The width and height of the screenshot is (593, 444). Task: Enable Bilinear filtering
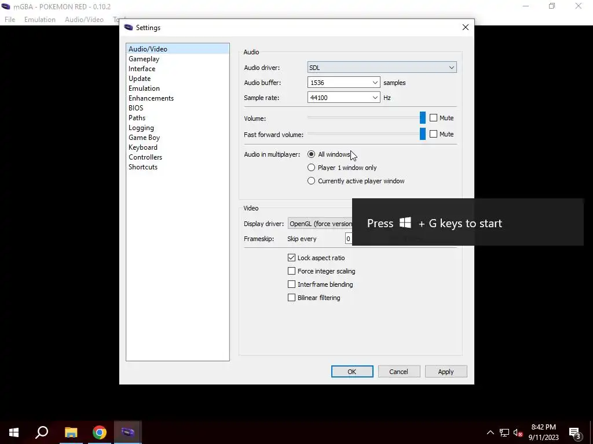[x=291, y=298]
